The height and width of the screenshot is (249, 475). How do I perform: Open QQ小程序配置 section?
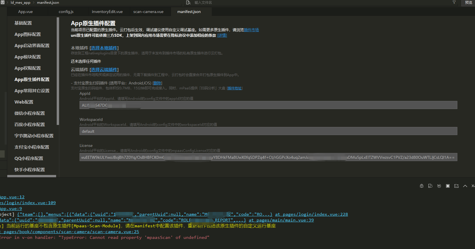coord(29,158)
